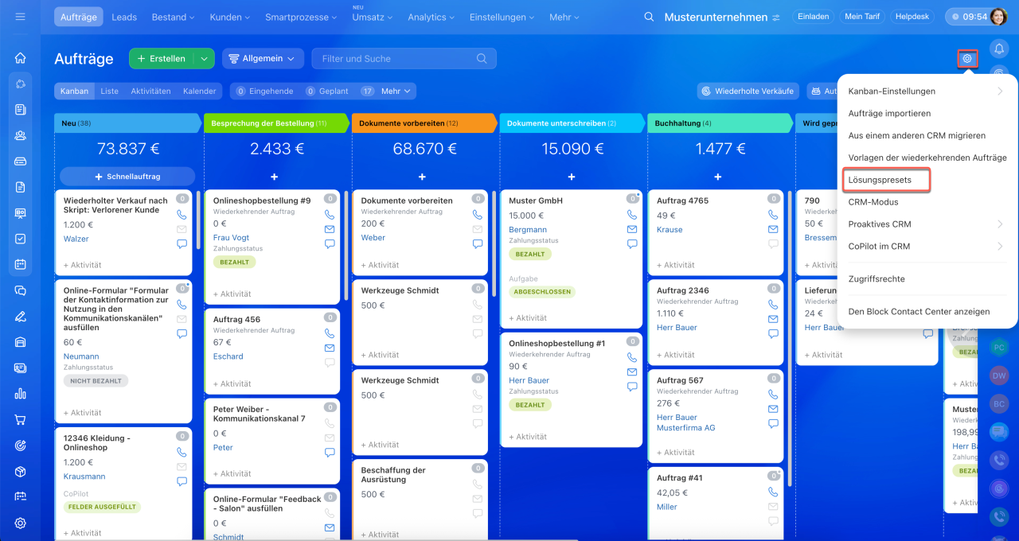Open the calendar sidebar icon
Viewport: 1019px width, 541px height.
point(21,264)
